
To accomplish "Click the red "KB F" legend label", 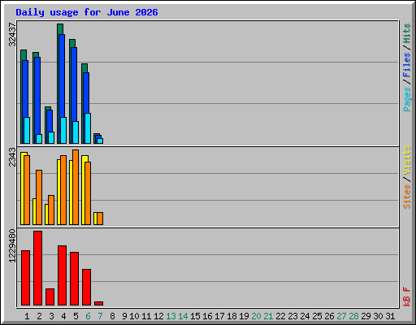I will coord(407,297).
